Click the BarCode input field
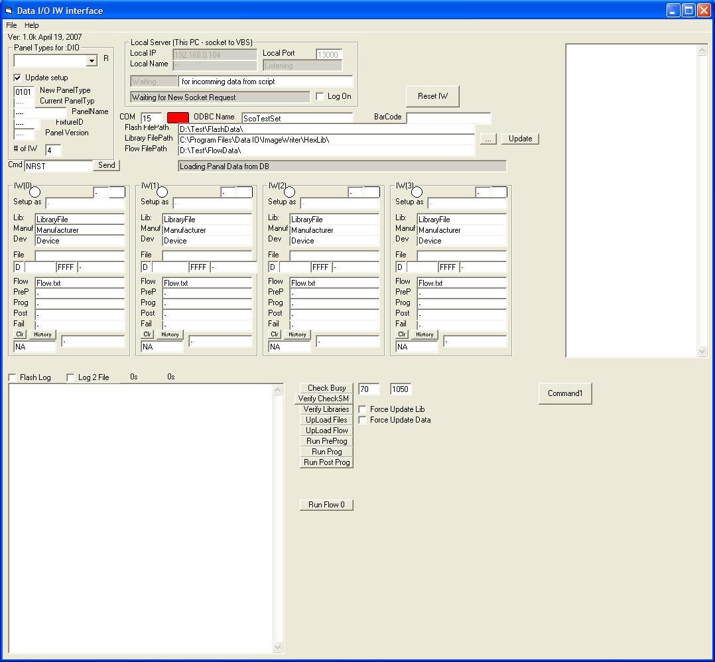The height and width of the screenshot is (662, 715). pyautogui.click(x=448, y=118)
